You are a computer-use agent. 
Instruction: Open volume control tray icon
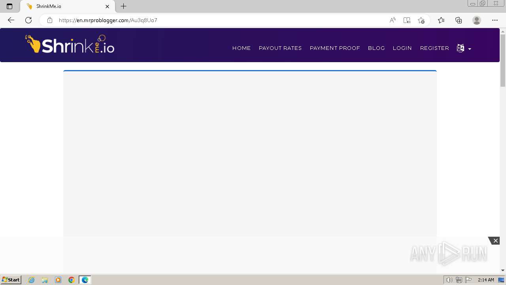(x=449, y=280)
